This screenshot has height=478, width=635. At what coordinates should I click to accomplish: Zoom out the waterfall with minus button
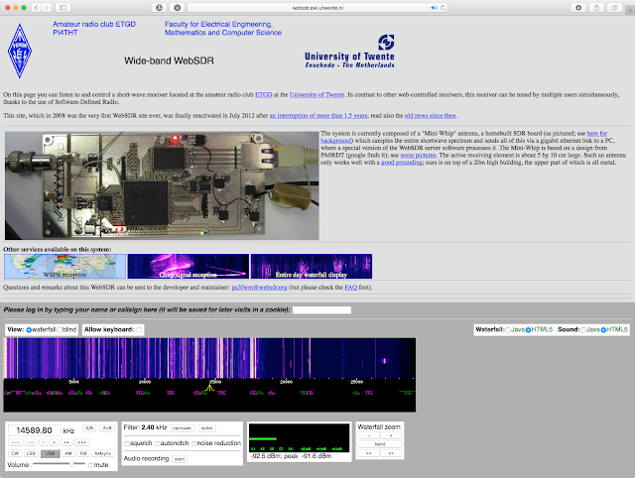pyautogui.click(x=368, y=435)
